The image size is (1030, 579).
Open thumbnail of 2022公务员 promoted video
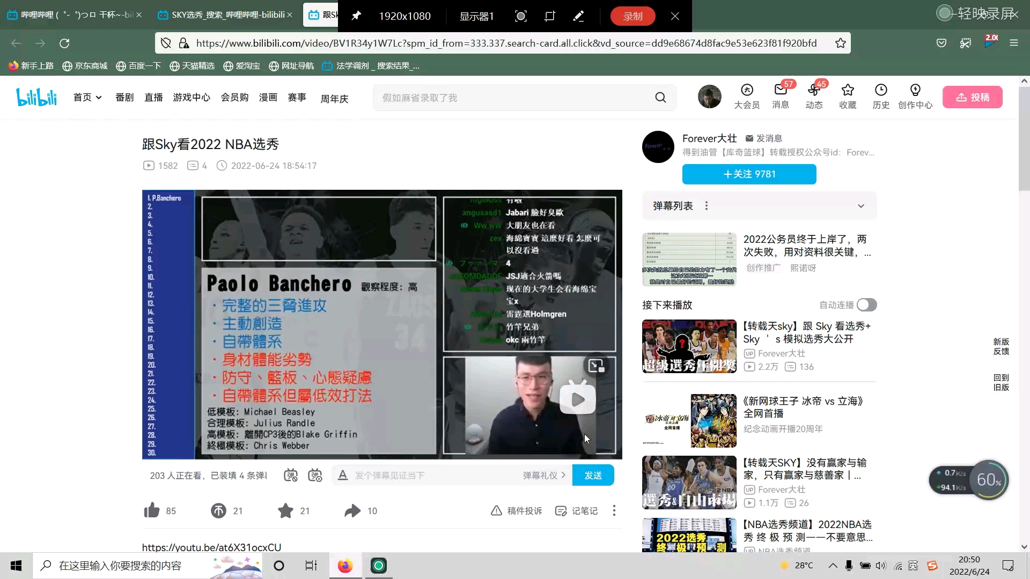pyautogui.click(x=689, y=259)
